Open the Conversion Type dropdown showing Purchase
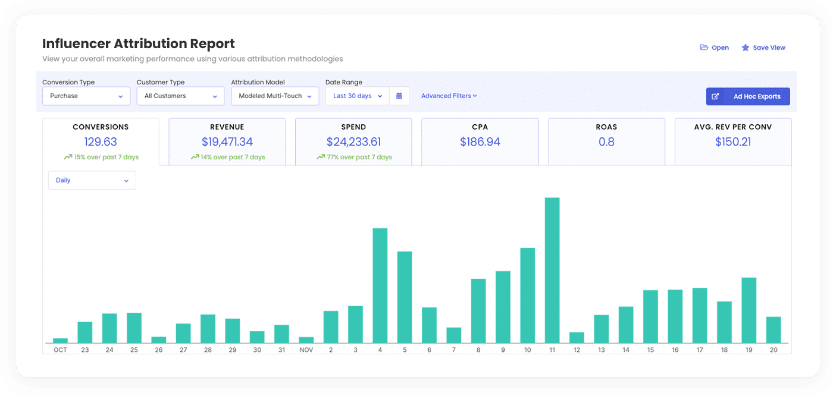The image size is (833, 400). coord(86,96)
